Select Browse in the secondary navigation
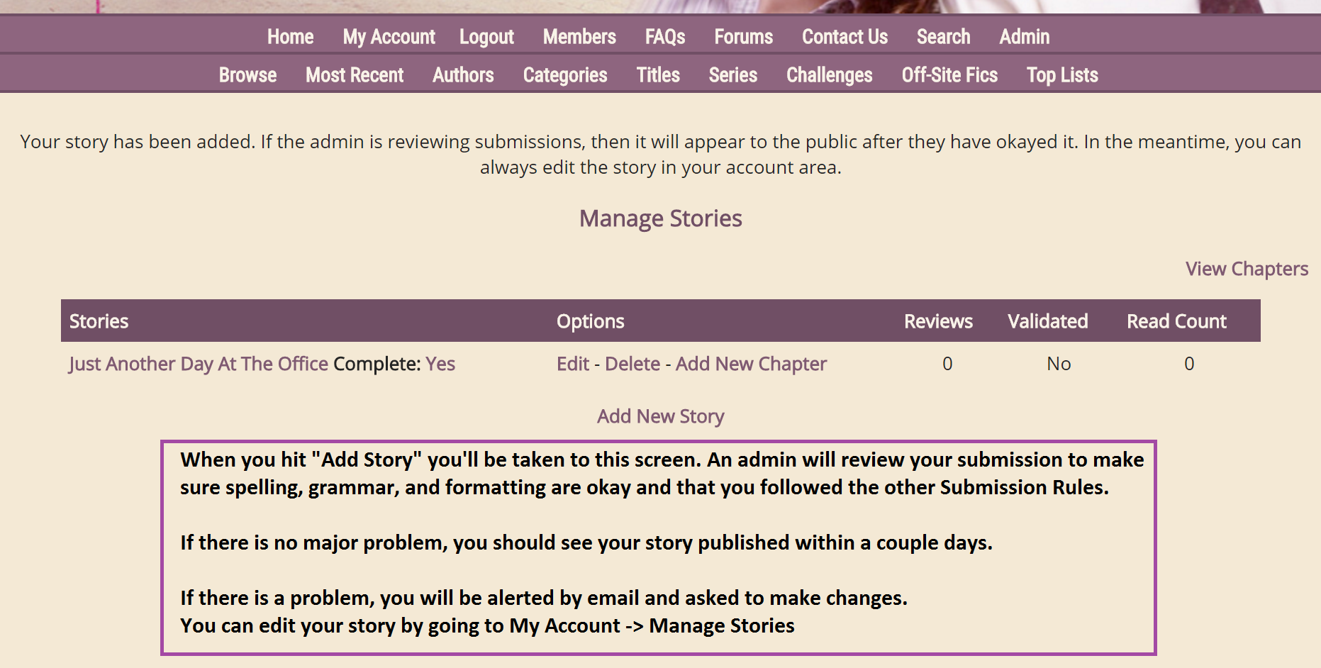This screenshot has width=1321, height=668. point(247,75)
